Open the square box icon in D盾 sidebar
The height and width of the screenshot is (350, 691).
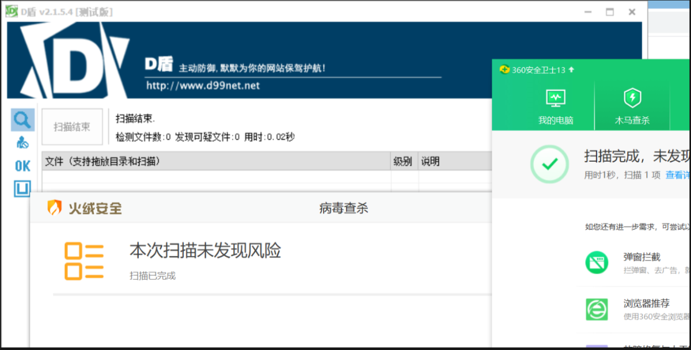click(x=22, y=188)
